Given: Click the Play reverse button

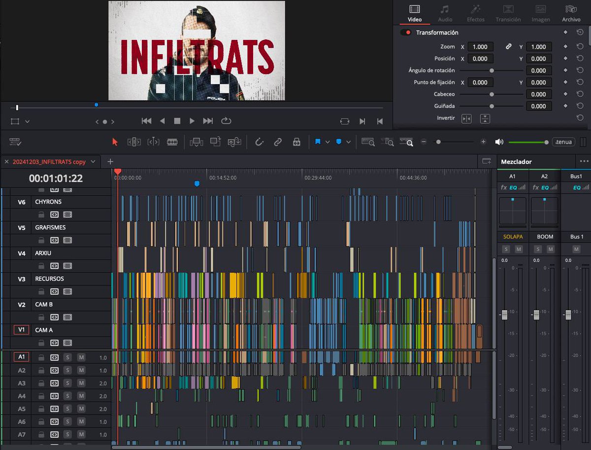Looking at the screenshot, I should [163, 121].
